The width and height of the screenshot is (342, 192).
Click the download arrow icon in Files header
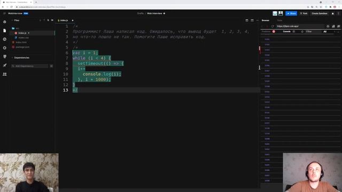coord(40,20)
